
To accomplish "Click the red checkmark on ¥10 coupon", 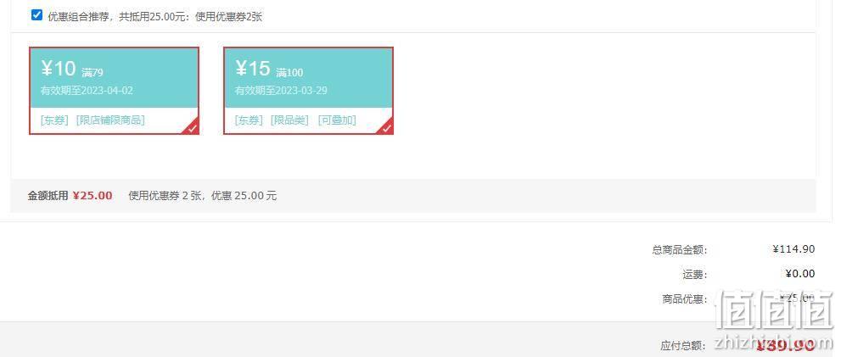I will (193, 128).
